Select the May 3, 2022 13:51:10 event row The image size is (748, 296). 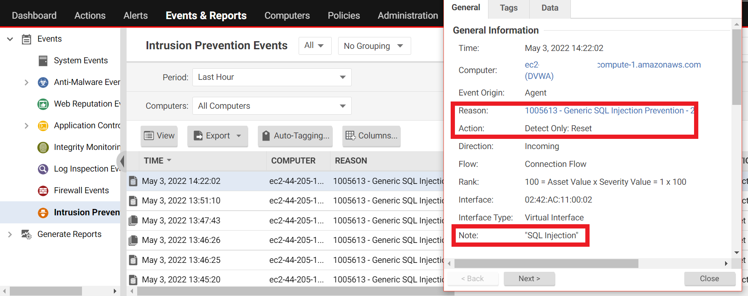click(x=285, y=201)
